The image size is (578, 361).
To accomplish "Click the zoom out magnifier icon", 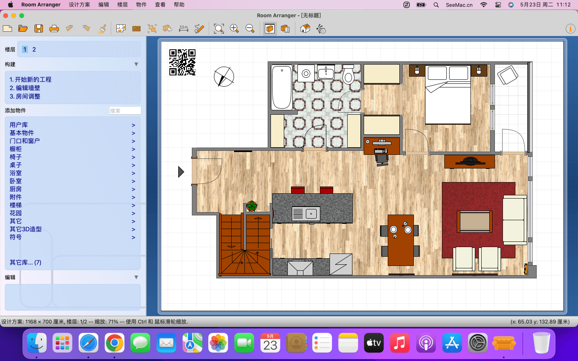I will (x=250, y=28).
